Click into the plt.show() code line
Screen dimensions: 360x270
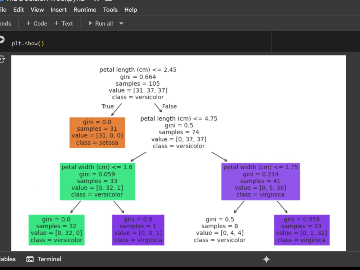pyautogui.click(x=28, y=44)
